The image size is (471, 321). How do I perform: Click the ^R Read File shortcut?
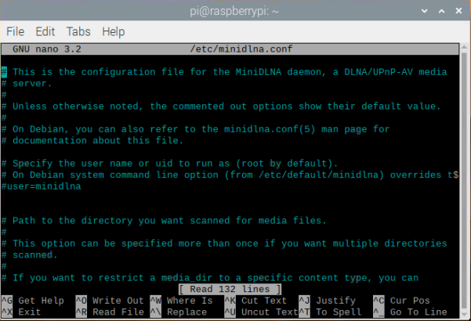tap(110, 312)
